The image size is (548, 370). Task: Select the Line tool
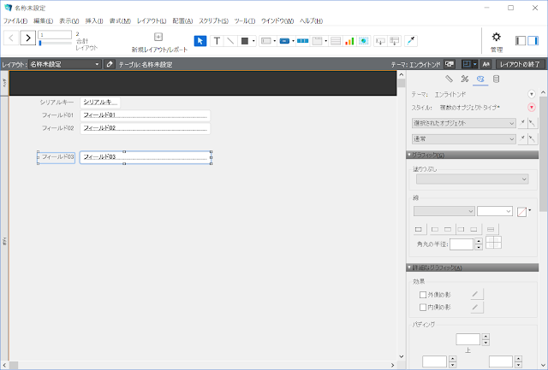click(x=230, y=41)
